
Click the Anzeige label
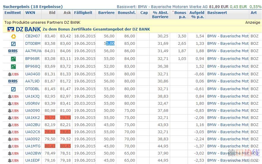[253, 23]
